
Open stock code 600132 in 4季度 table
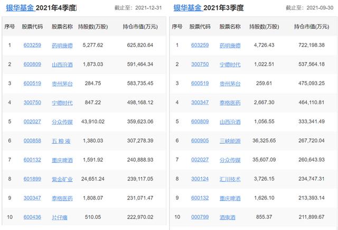[x=32, y=160]
